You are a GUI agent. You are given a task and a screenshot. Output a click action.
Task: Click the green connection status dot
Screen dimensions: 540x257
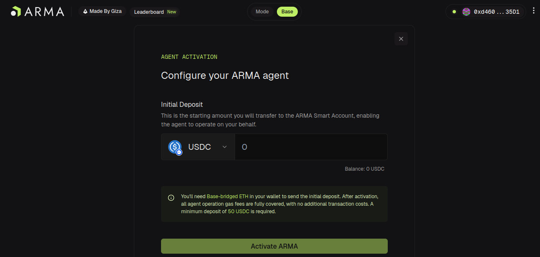click(454, 12)
